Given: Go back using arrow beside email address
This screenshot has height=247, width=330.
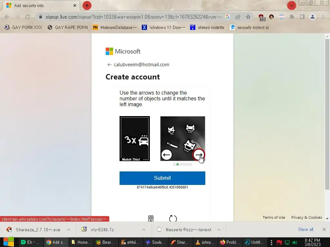Looking at the screenshot, I should coord(109,65).
